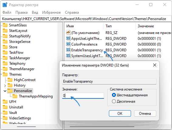This screenshot has height=130, width=172.
Task: Click the ColorPrevalence DWORD value icon
Action: (x=68, y=44)
